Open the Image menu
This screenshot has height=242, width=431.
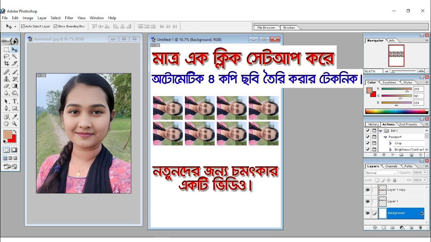point(28,18)
